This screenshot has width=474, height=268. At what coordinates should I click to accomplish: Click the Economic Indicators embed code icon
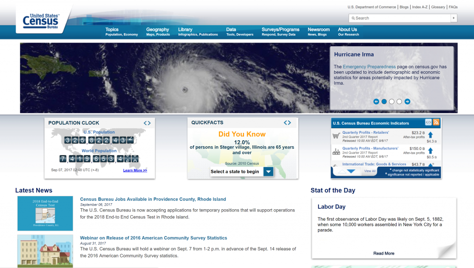coord(429,123)
